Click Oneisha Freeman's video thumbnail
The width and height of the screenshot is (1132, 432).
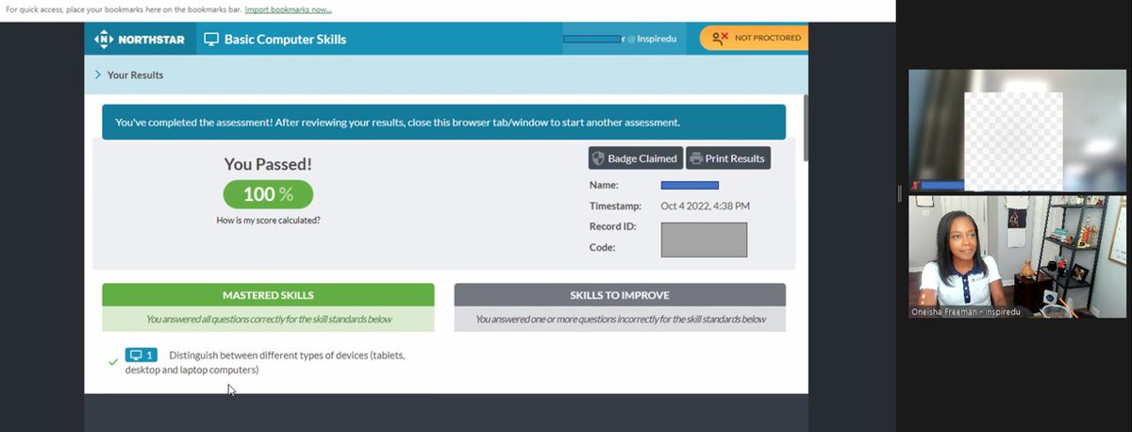1017,256
